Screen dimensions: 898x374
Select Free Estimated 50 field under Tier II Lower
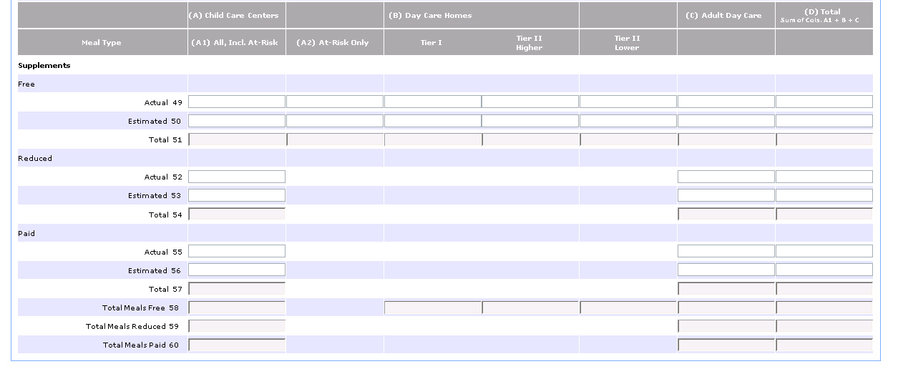(x=628, y=121)
